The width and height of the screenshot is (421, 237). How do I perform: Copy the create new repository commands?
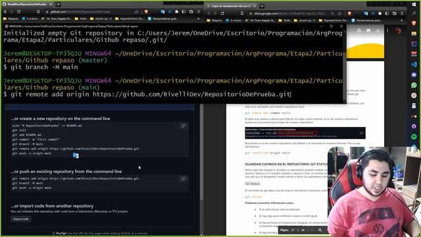click(x=184, y=126)
